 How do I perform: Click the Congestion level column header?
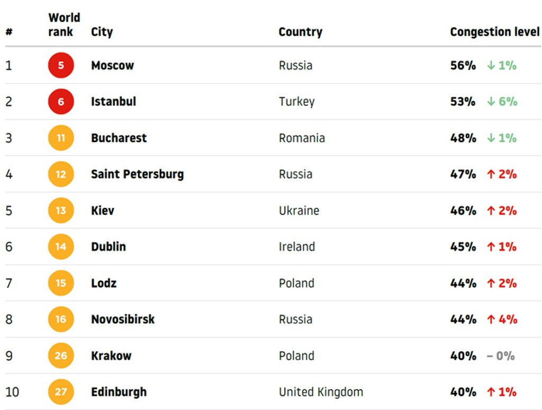[x=494, y=32]
